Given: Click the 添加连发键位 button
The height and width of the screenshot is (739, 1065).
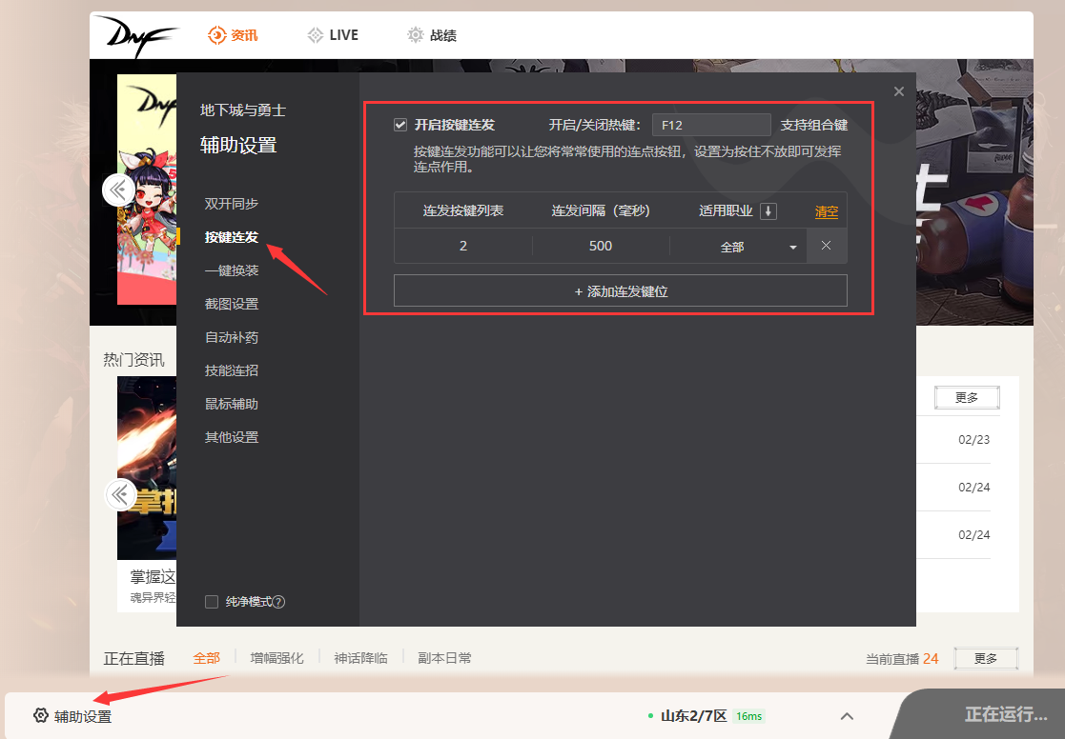Looking at the screenshot, I should tap(620, 291).
